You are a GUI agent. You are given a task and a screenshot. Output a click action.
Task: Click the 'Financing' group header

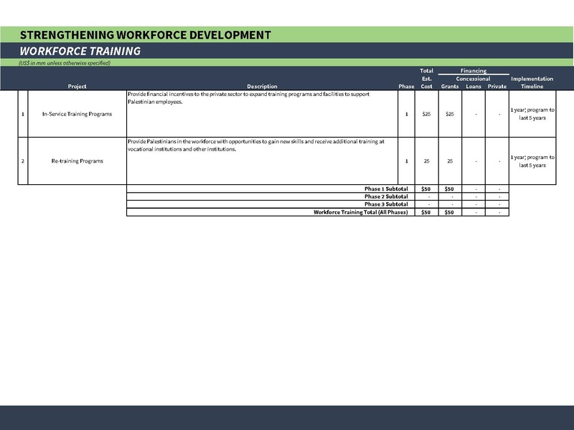[474, 71]
